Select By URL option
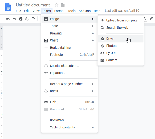The height and width of the screenshot is (139, 155). pyautogui.click(x=121, y=53)
